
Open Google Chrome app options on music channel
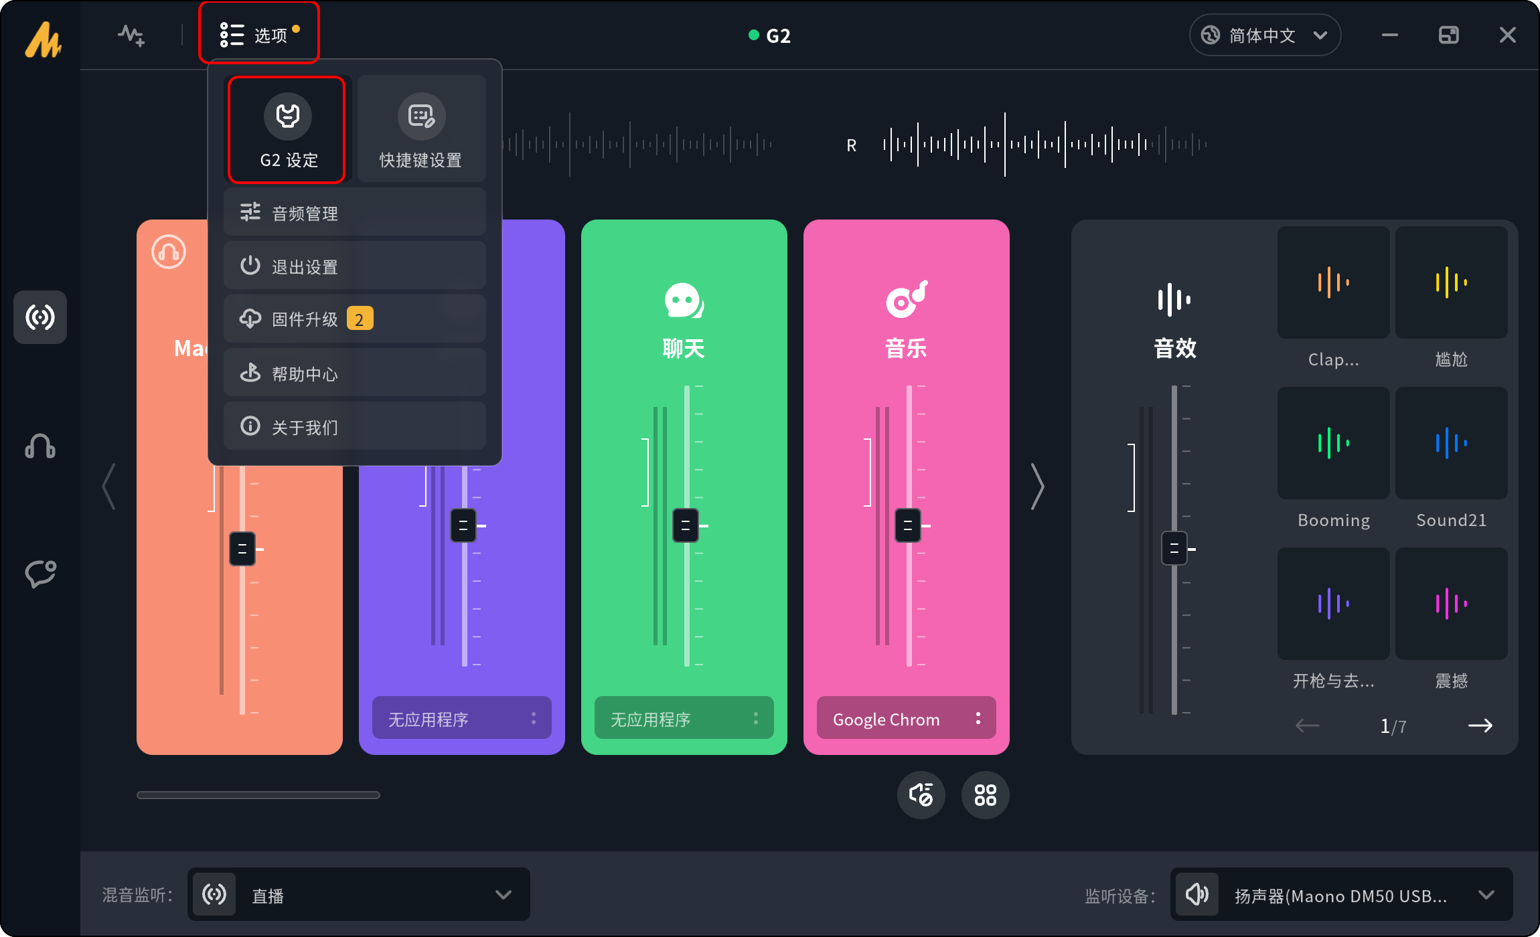tap(978, 719)
